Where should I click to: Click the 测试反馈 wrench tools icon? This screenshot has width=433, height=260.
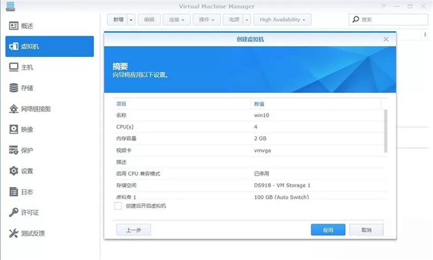pyautogui.click(x=14, y=233)
